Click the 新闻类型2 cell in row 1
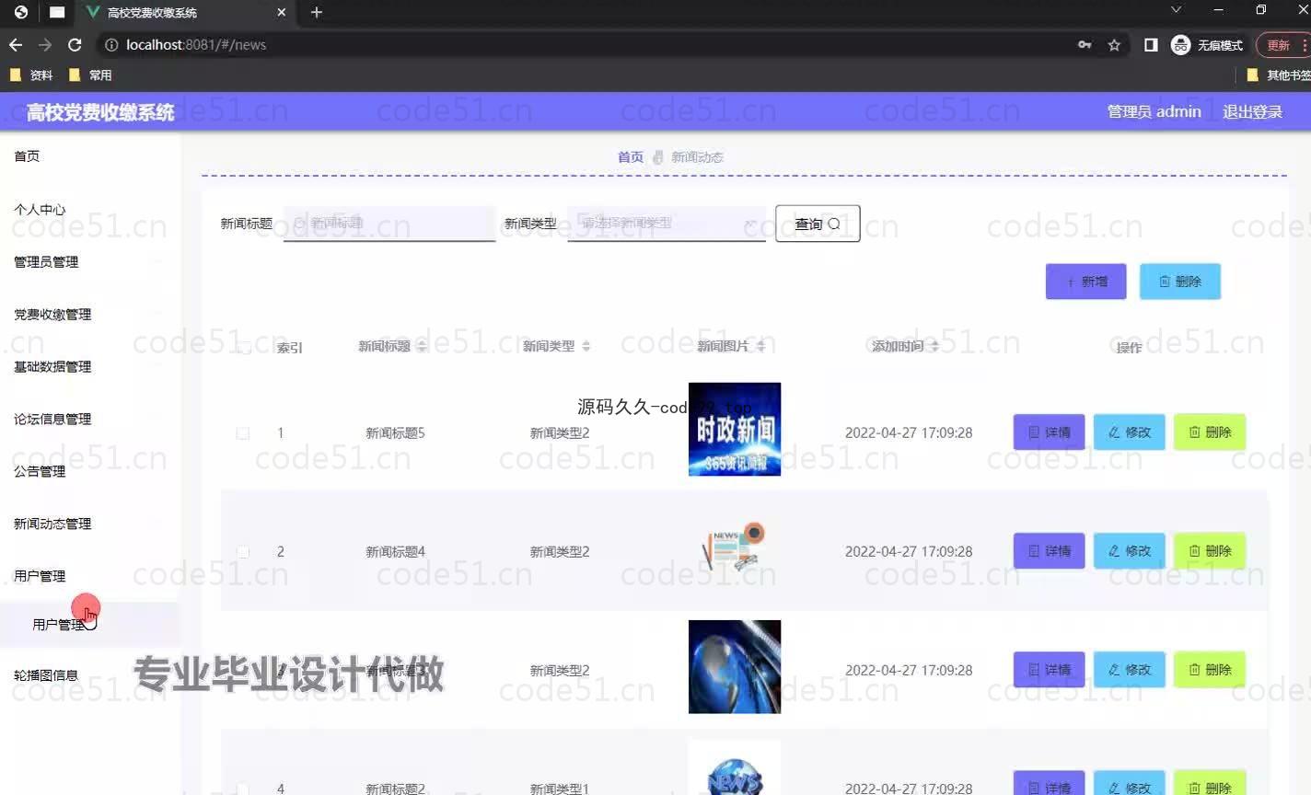The height and width of the screenshot is (795, 1311). point(560,432)
